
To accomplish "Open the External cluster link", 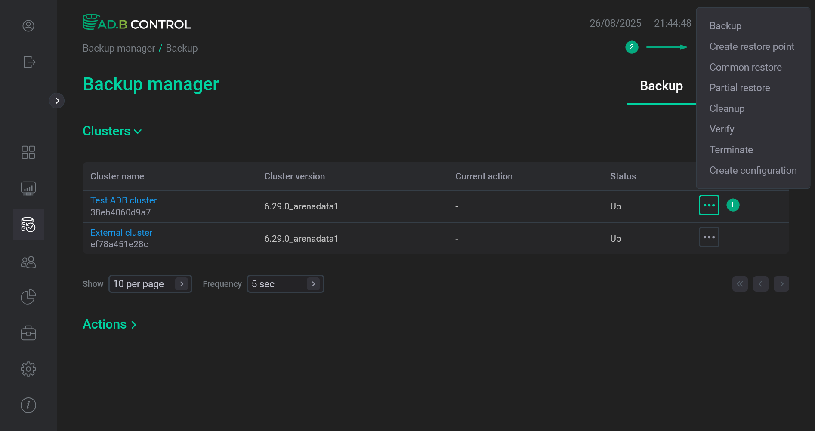I will point(121,233).
